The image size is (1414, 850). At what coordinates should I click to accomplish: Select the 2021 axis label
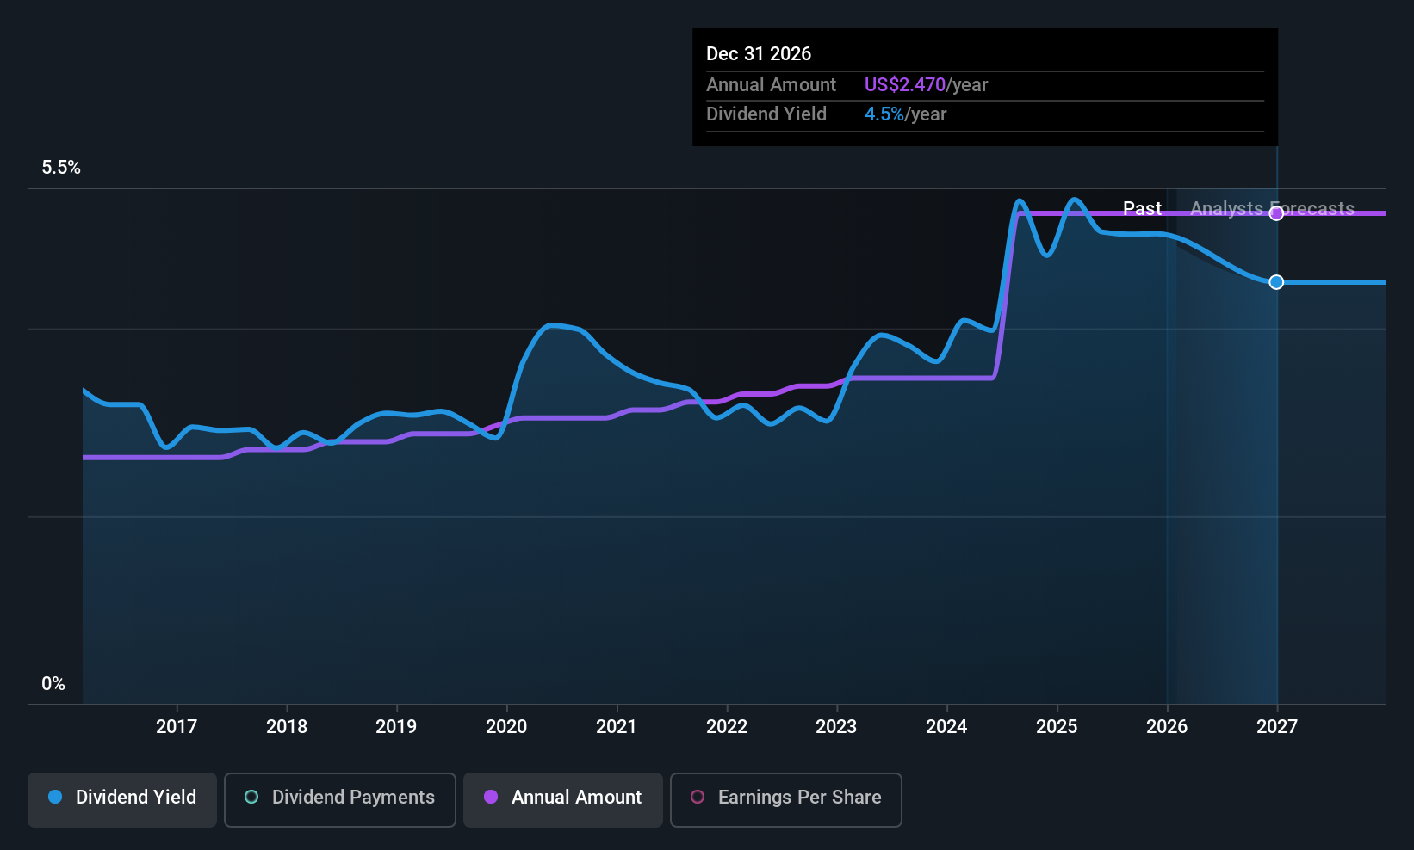617,727
